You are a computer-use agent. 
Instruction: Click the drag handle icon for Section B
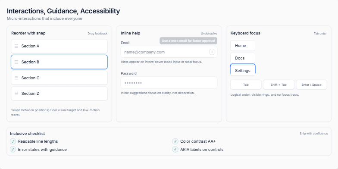point(16,62)
